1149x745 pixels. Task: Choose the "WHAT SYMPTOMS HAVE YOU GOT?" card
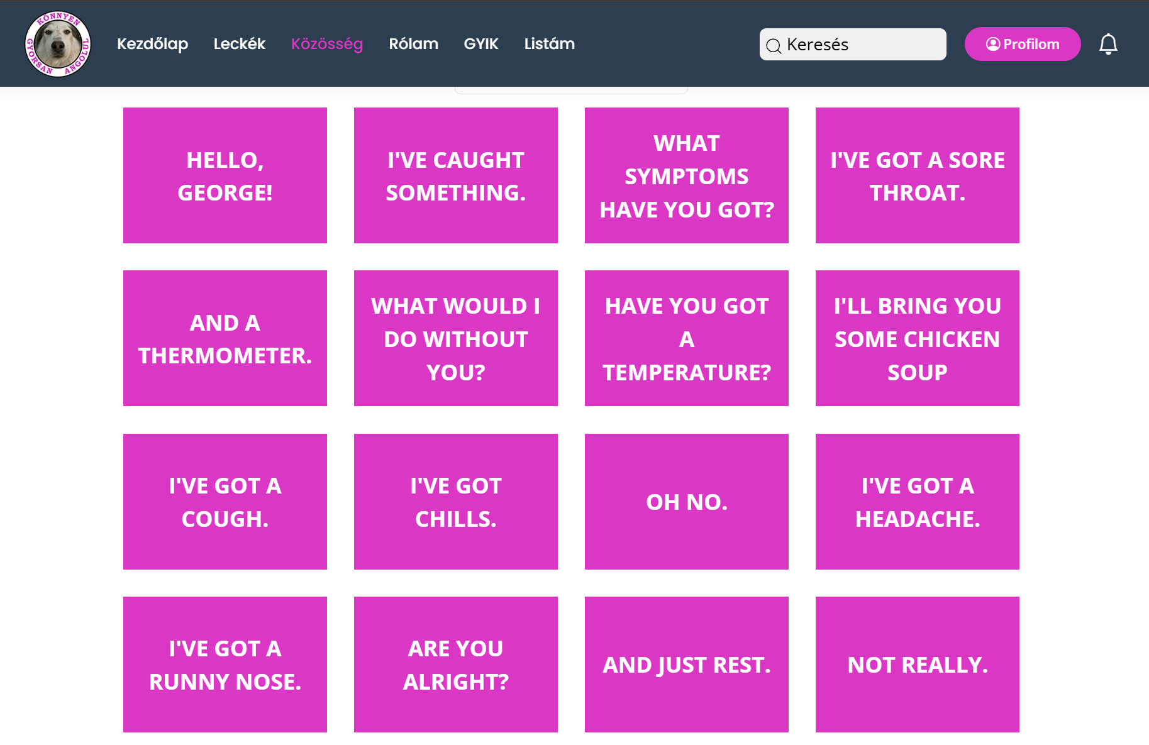[686, 175]
